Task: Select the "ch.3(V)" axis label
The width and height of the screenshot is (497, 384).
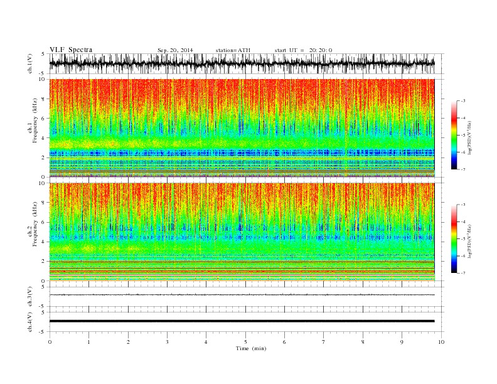Action: pos(30,296)
